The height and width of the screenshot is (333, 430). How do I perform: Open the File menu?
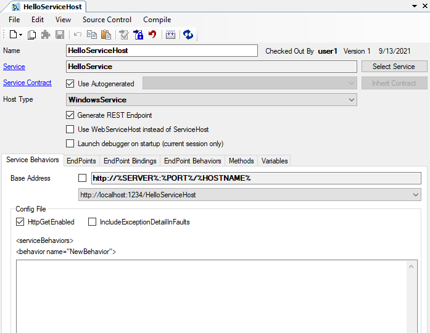[14, 20]
